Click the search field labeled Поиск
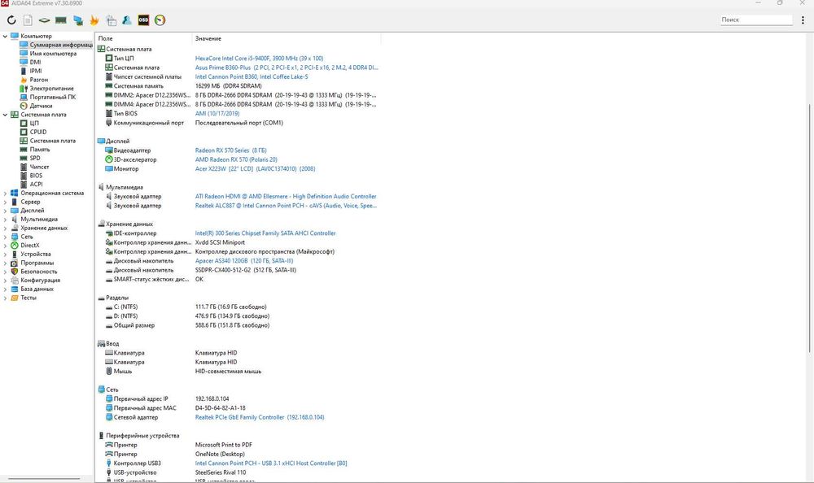The width and height of the screenshot is (814, 483). [x=756, y=20]
